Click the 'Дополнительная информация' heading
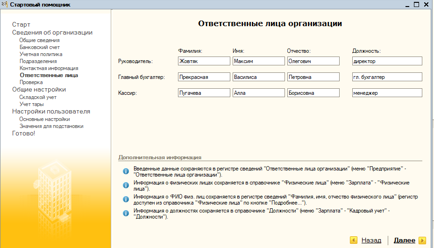Viewport: 434px width, 248px height. pyautogui.click(x=160, y=157)
